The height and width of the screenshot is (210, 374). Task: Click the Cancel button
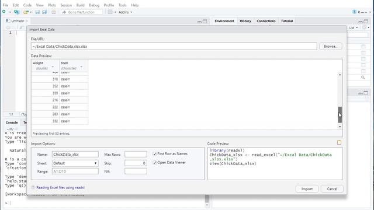332,189
